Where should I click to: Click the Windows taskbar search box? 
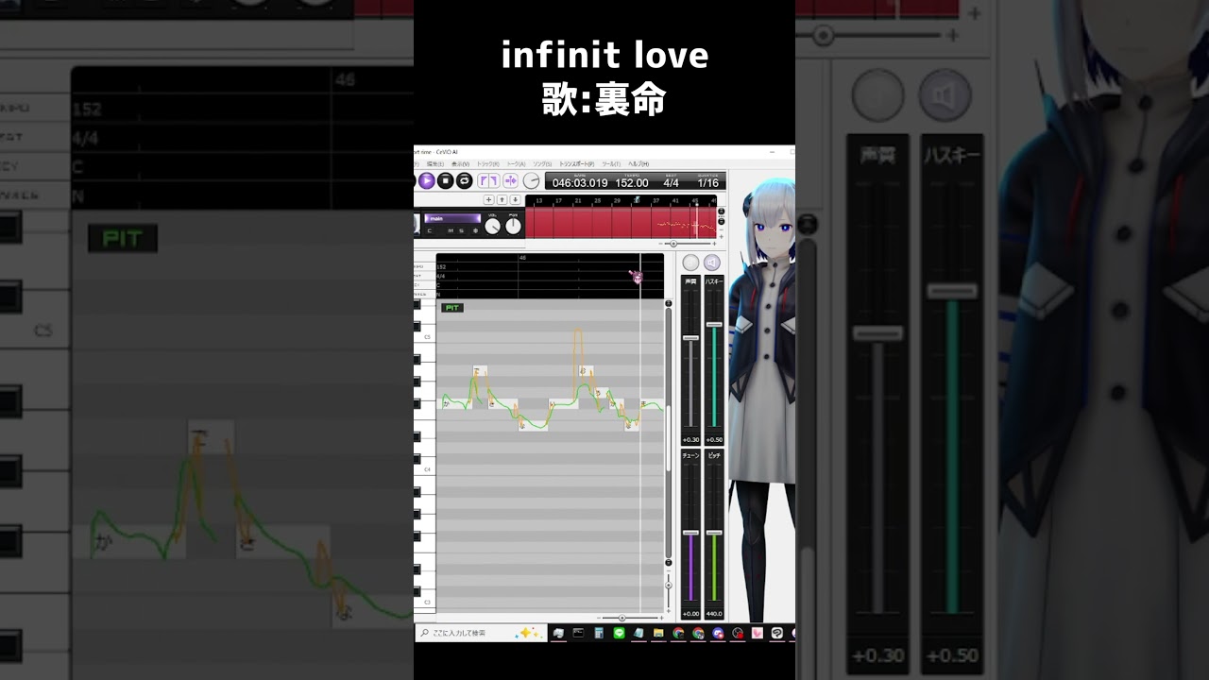coord(481,633)
